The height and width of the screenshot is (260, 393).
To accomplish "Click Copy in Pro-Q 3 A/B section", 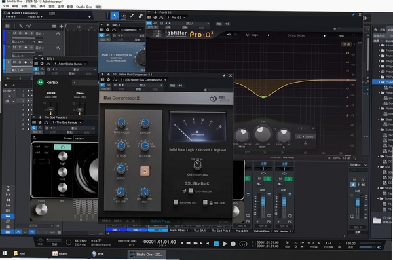I will [255, 35].
